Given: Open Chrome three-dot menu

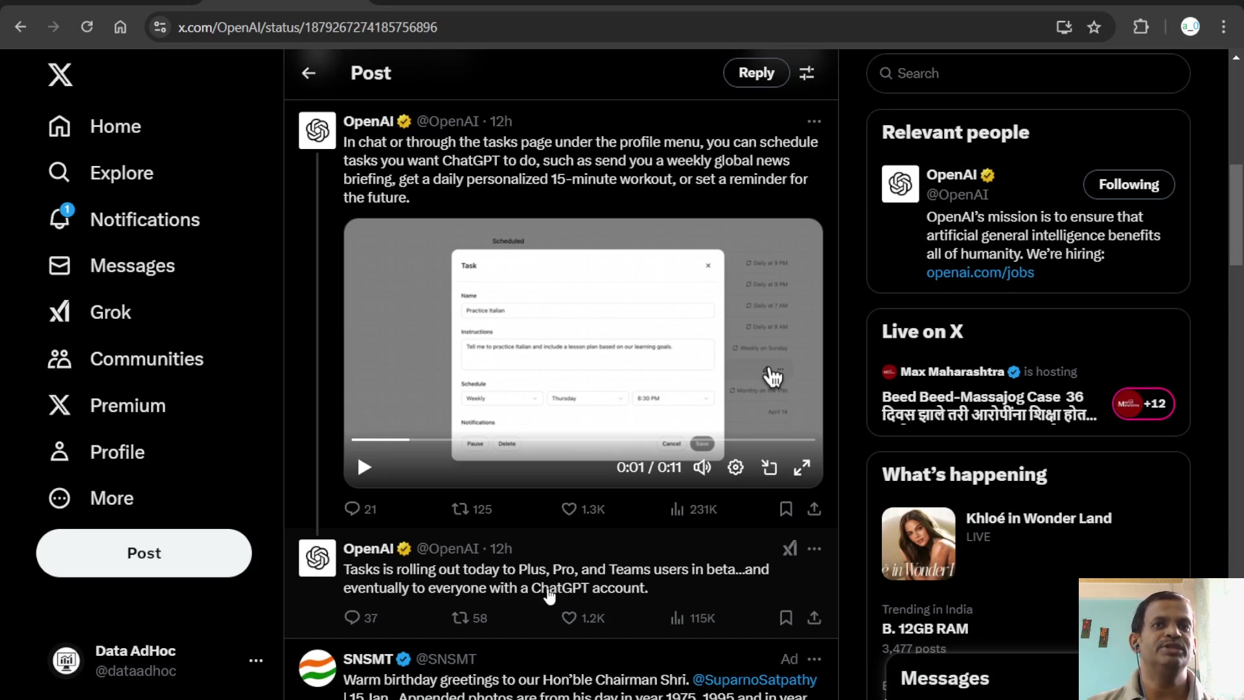Looking at the screenshot, I should pos(1223,27).
